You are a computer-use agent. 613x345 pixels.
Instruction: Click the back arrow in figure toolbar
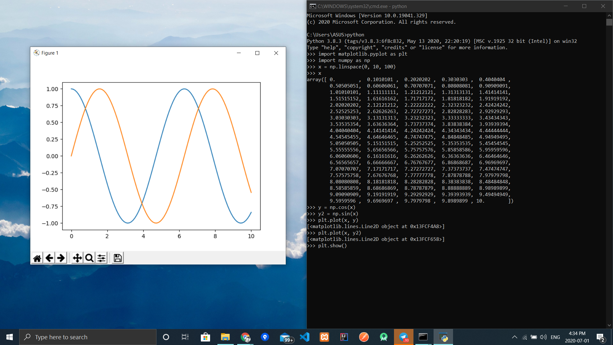49,258
